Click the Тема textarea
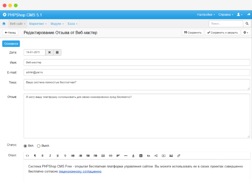The image size is (252, 182). [x=137, y=84]
